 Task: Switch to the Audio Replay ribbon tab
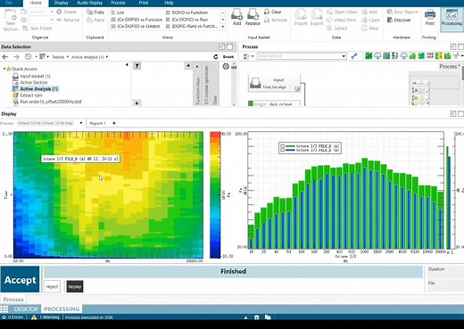click(x=89, y=3)
